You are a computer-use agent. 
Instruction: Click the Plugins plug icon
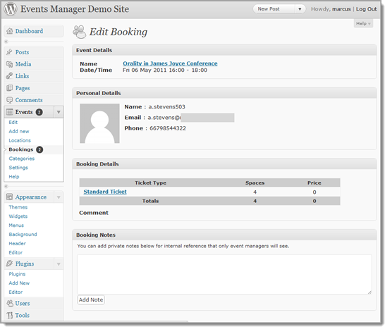point(9,264)
